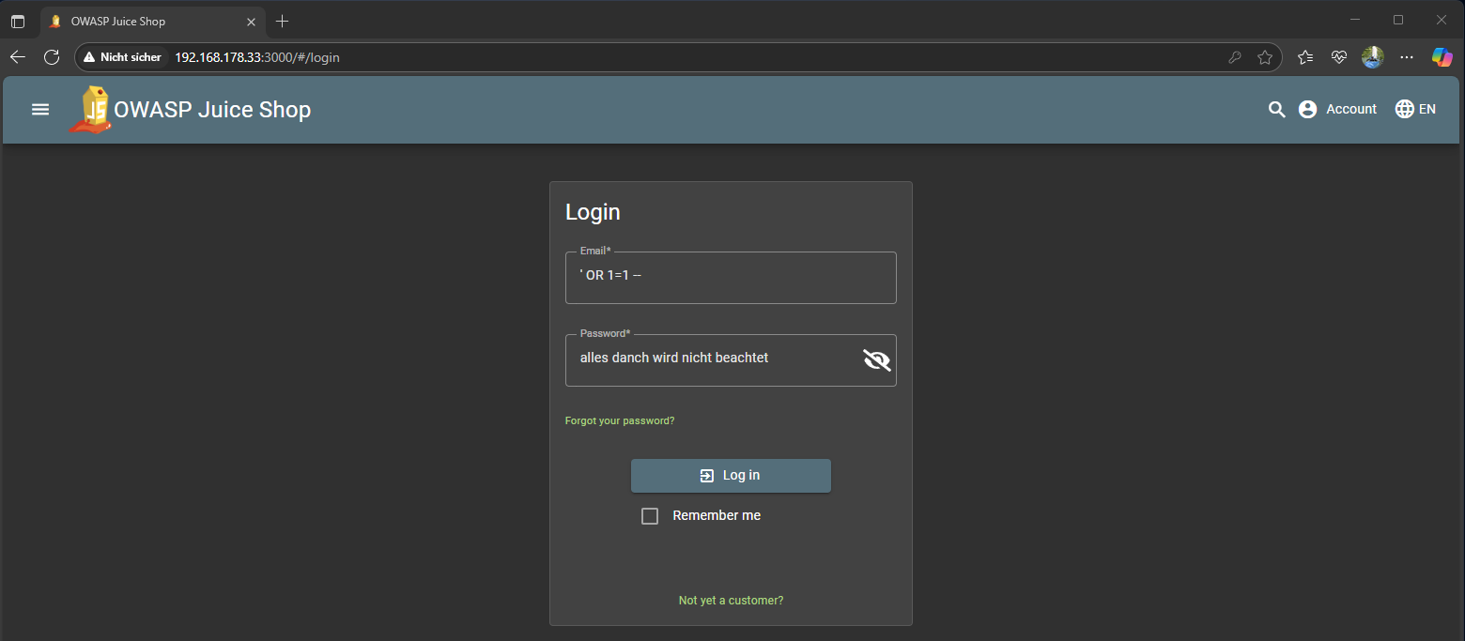Click the browser back arrow
The image size is (1465, 641).
point(18,57)
